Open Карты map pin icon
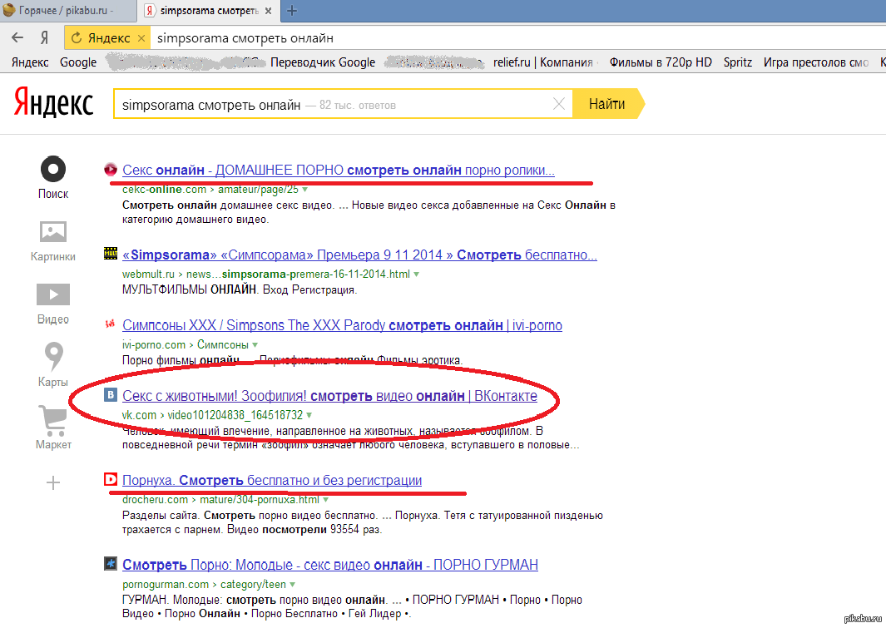This screenshot has height=628, width=886. tap(52, 357)
